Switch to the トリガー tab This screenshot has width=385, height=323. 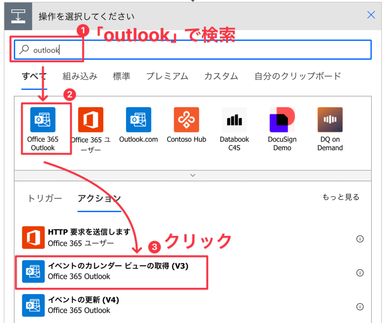point(45,198)
